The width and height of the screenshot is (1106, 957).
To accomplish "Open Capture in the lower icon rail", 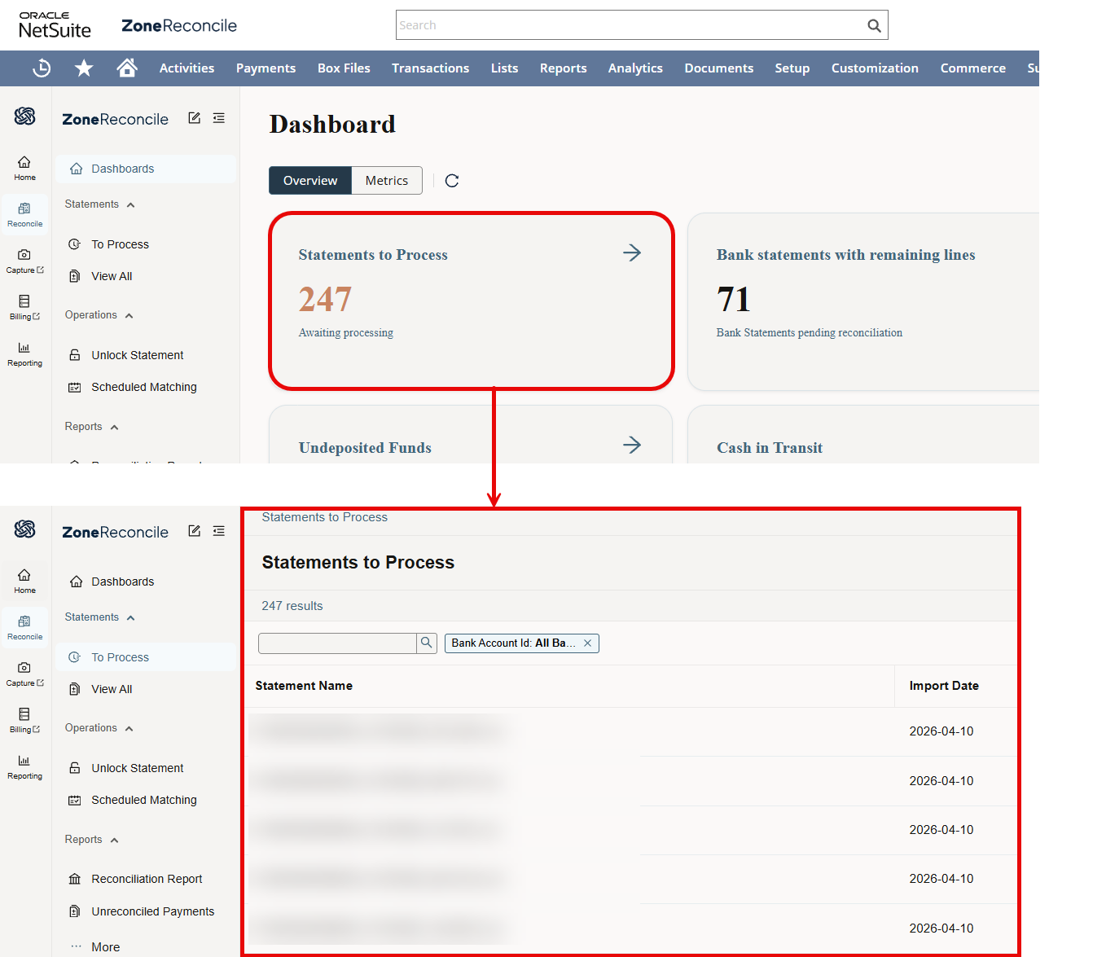I will pos(24,674).
